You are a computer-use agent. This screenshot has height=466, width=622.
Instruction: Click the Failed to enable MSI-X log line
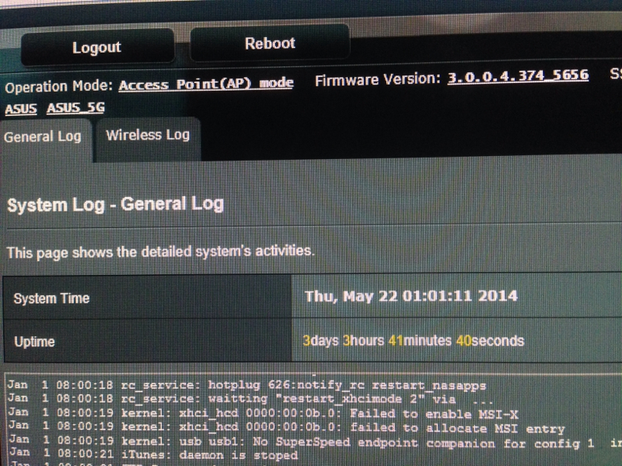click(x=264, y=413)
